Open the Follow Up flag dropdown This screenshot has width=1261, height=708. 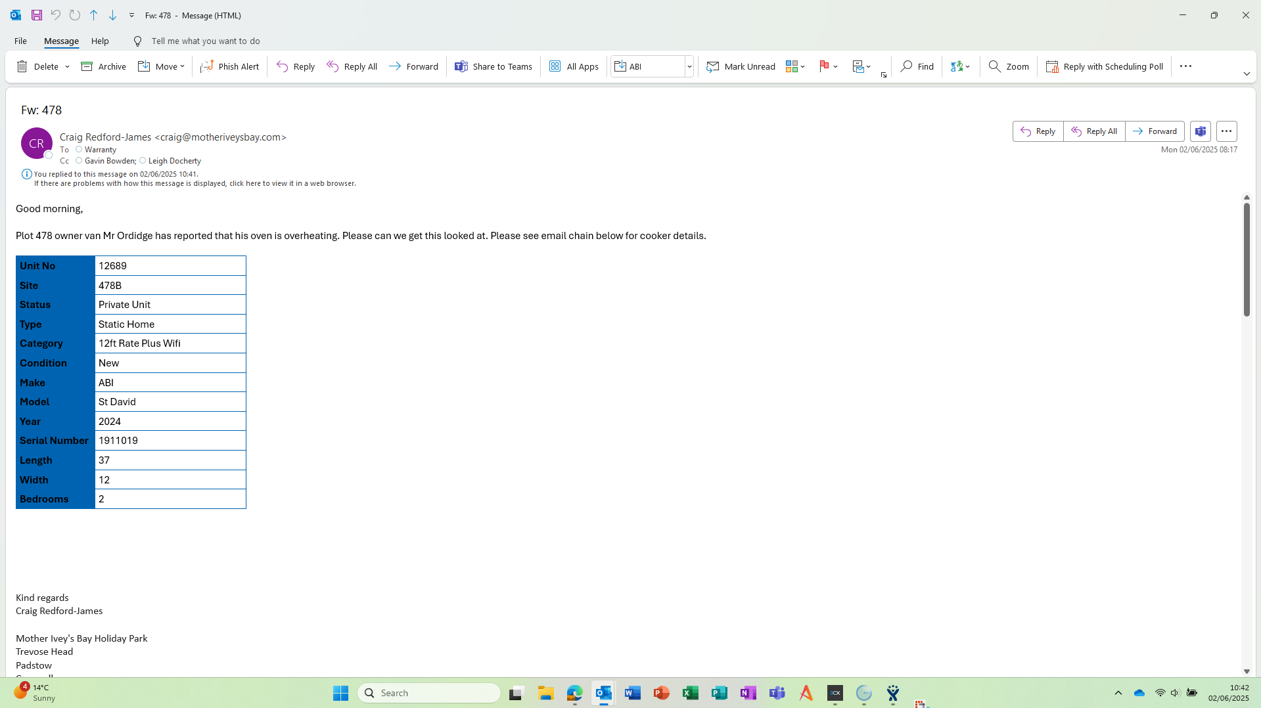(x=829, y=66)
